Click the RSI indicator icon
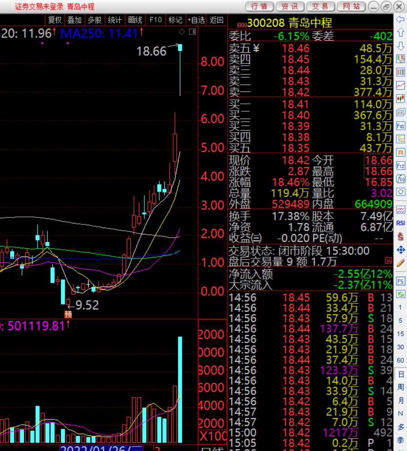Screen dimensions: 407x451 [401, 223]
